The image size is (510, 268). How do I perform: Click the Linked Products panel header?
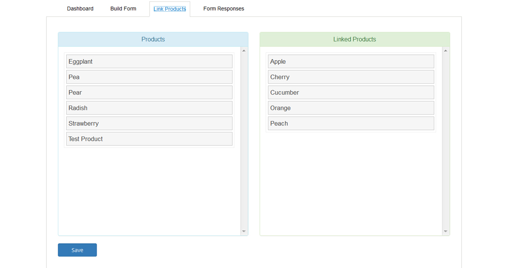pos(355,39)
